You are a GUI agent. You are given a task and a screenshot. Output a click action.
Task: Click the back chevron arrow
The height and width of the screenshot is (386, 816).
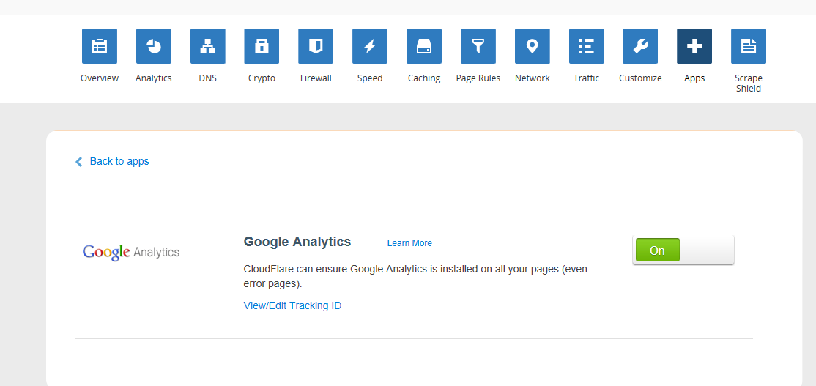click(x=79, y=162)
